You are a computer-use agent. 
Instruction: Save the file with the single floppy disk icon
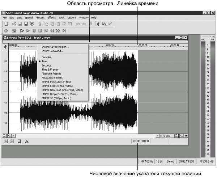[x=20, y=24]
